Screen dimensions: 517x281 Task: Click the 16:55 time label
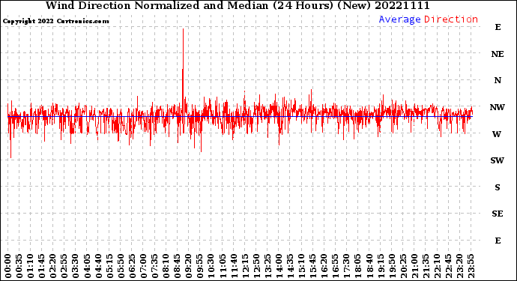[x=336, y=266]
